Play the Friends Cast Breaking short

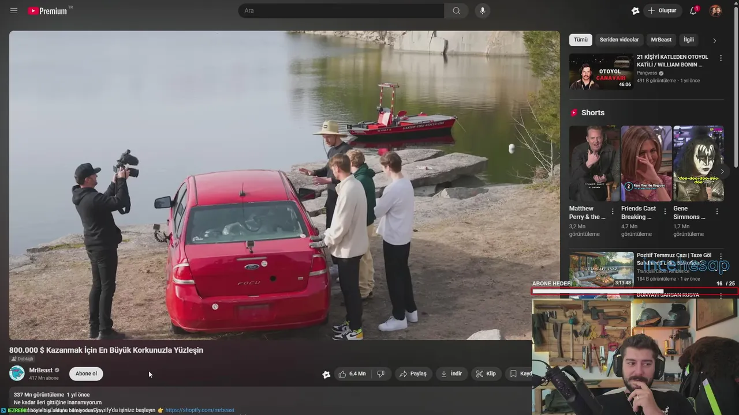[x=646, y=164]
